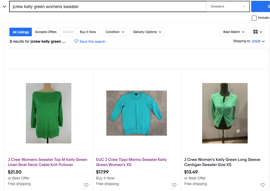Open the Sweaters category dropdown
This screenshot has height=191, width=270.
pyautogui.click(x=228, y=6)
